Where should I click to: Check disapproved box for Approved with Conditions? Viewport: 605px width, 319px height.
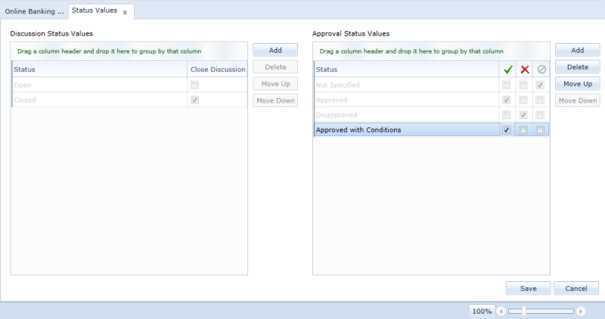pos(523,130)
